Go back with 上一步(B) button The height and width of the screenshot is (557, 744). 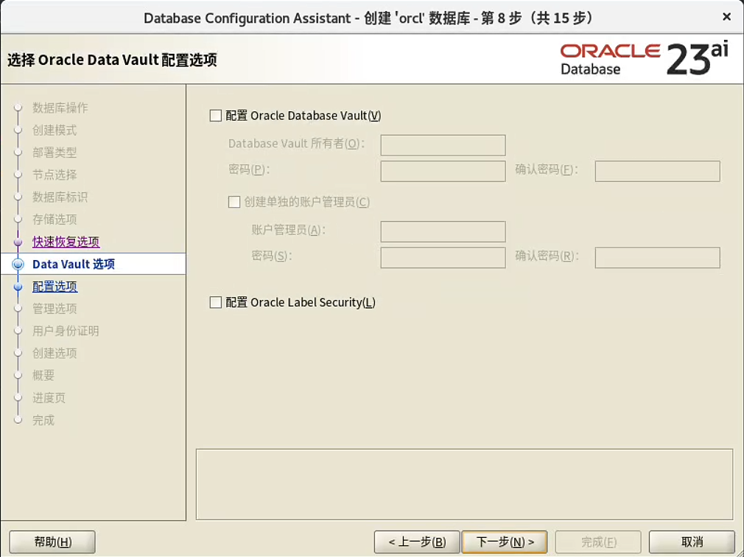pyautogui.click(x=417, y=542)
